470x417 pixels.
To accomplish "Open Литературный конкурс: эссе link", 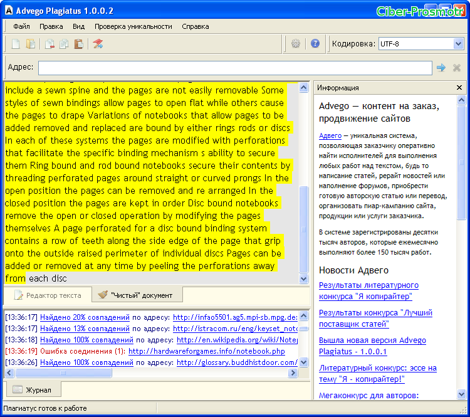I will click(378, 374).
